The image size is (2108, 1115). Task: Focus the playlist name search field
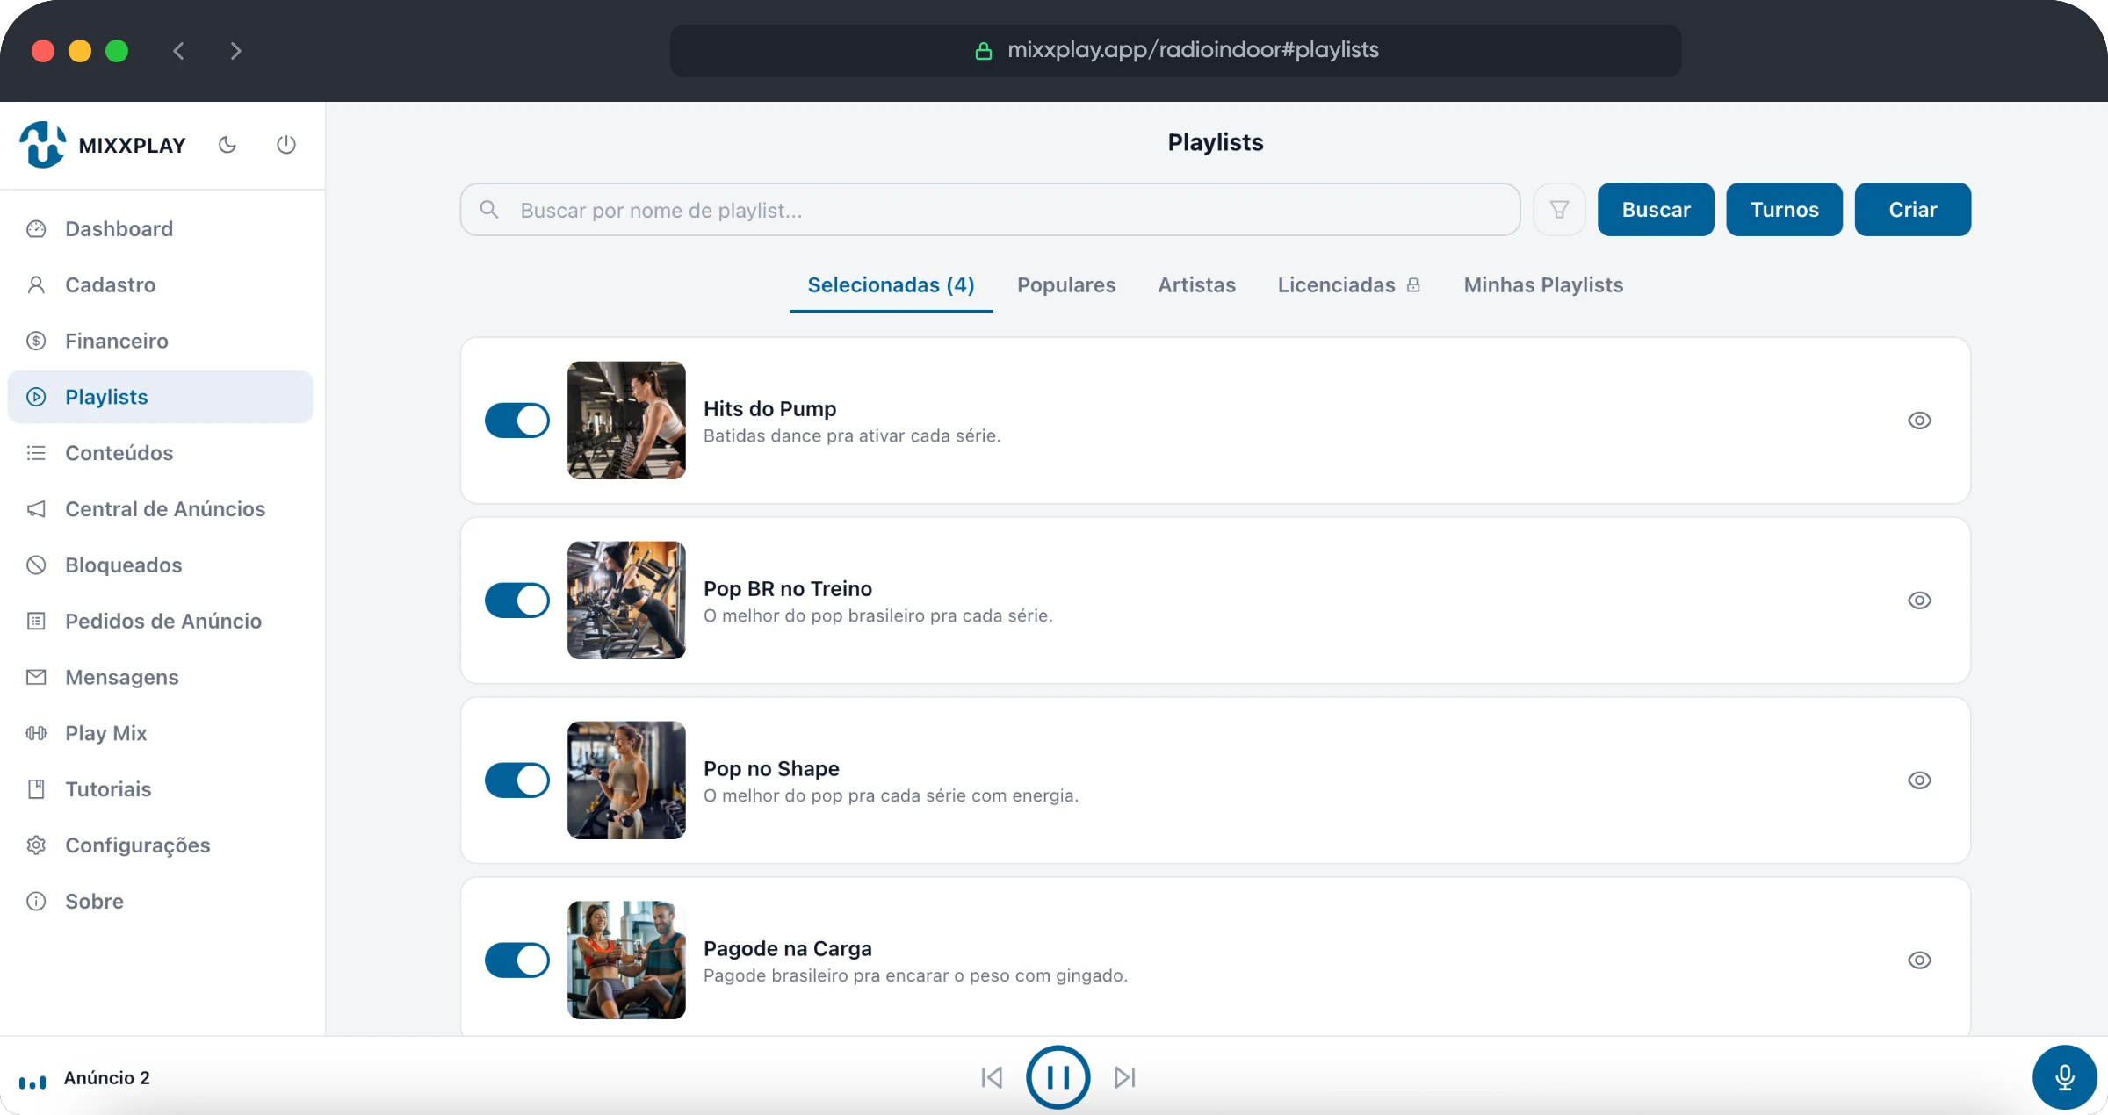(x=990, y=210)
